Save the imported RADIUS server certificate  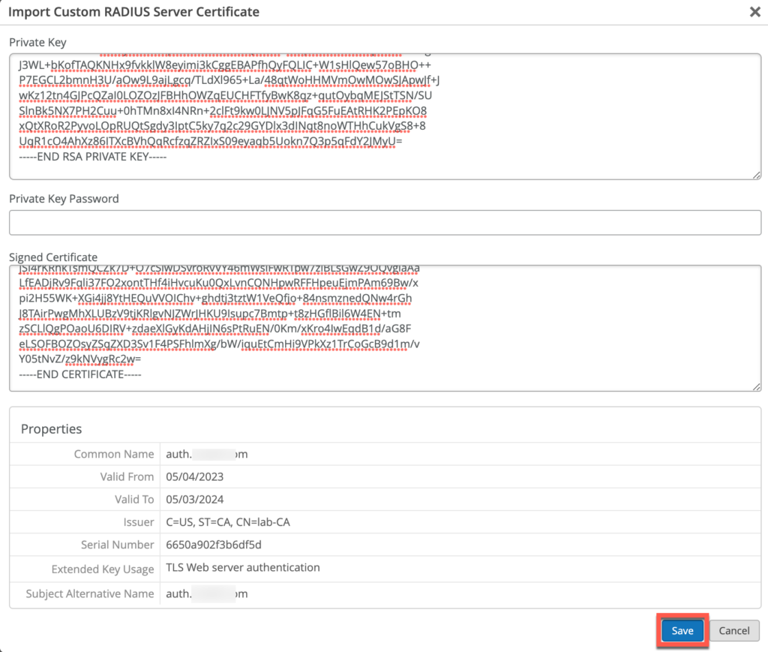(681, 630)
